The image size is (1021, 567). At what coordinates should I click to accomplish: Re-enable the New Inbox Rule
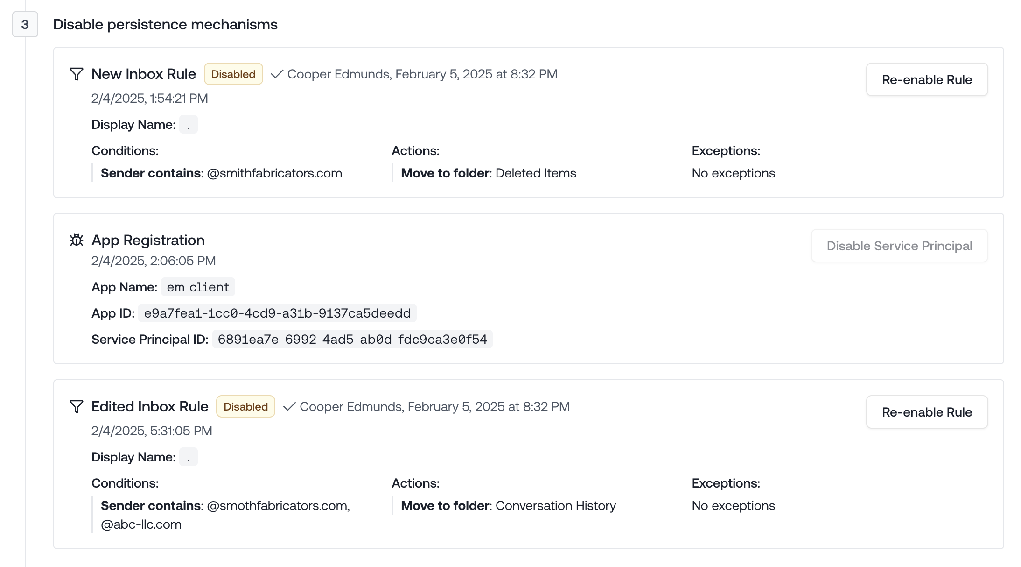926,79
